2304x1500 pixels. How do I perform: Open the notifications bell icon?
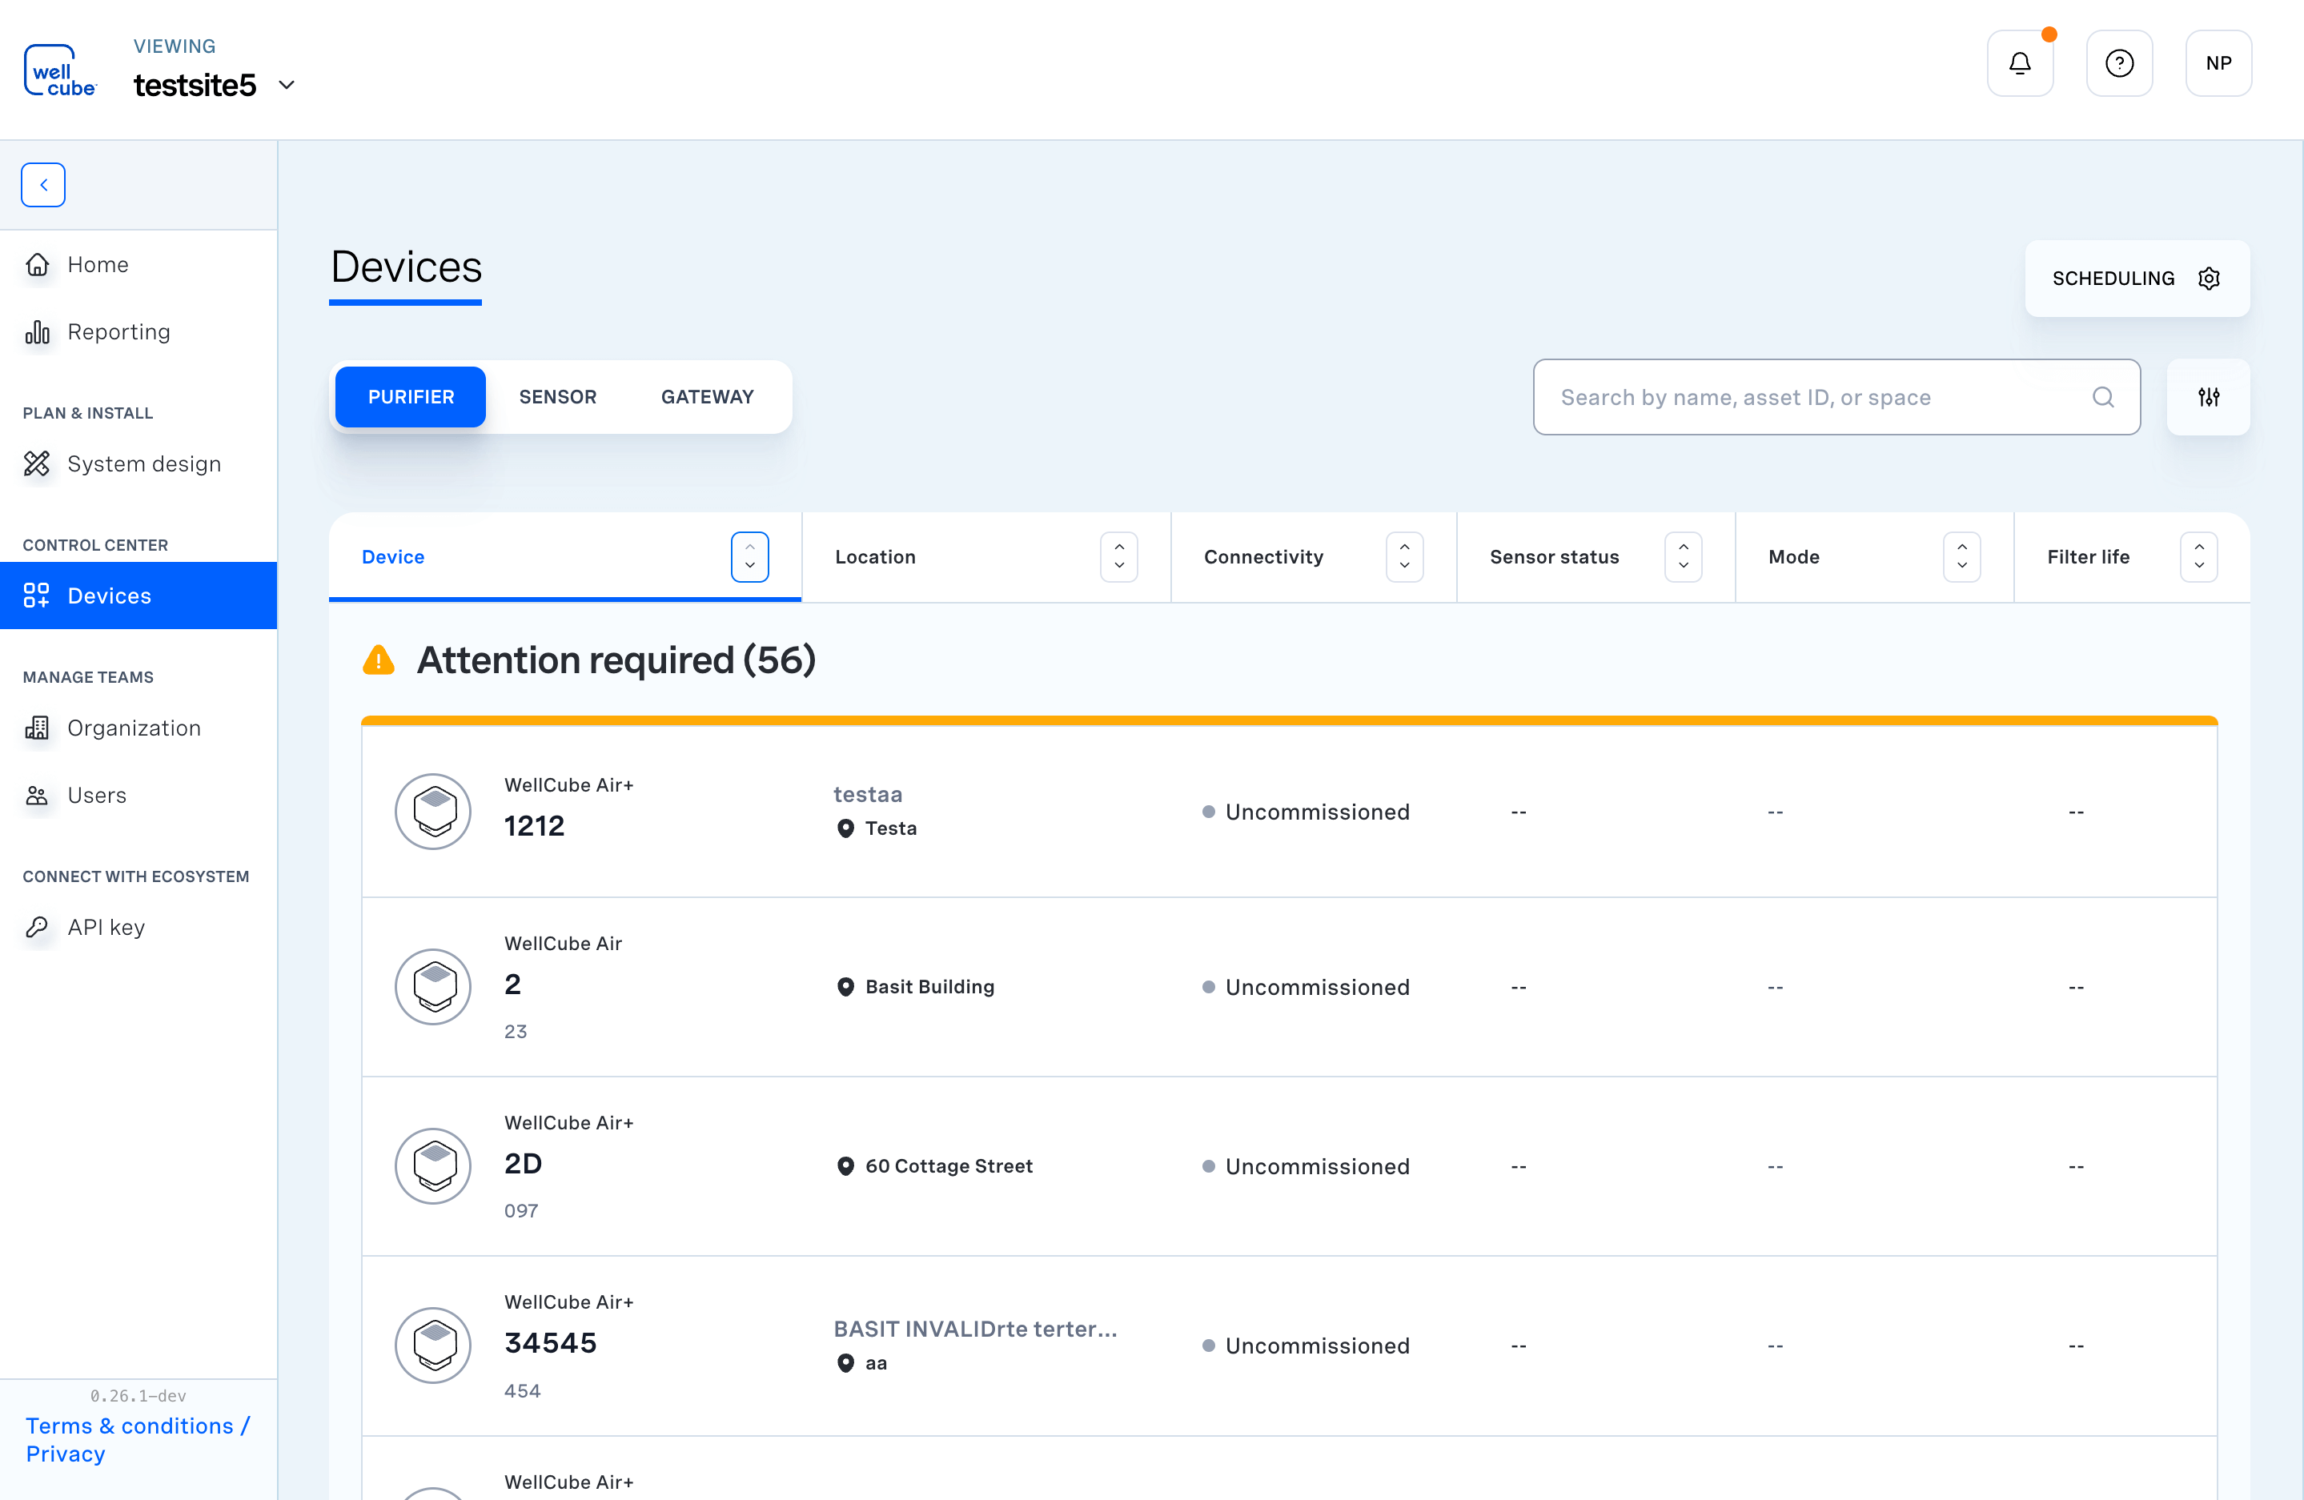click(2021, 63)
